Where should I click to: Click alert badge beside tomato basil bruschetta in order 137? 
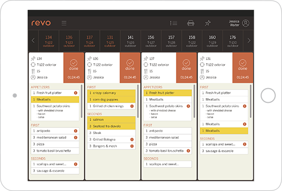188,151
